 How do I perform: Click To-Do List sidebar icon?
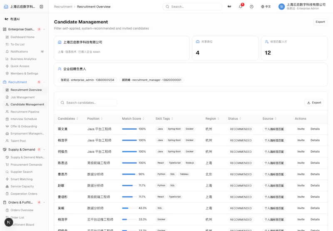(x=7, y=44)
